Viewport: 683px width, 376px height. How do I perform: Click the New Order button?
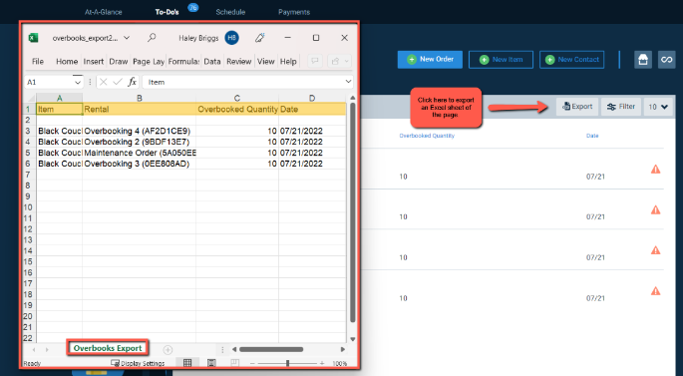430,59
